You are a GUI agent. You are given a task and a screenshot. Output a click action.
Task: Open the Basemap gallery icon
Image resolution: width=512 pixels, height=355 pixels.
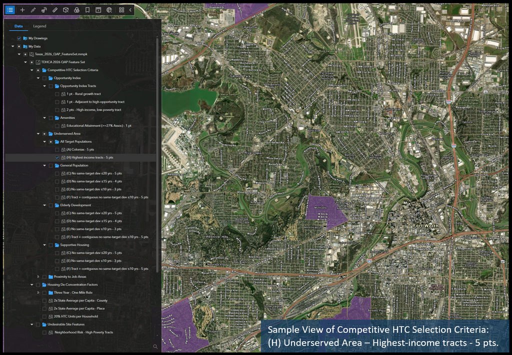pyautogui.click(x=121, y=10)
